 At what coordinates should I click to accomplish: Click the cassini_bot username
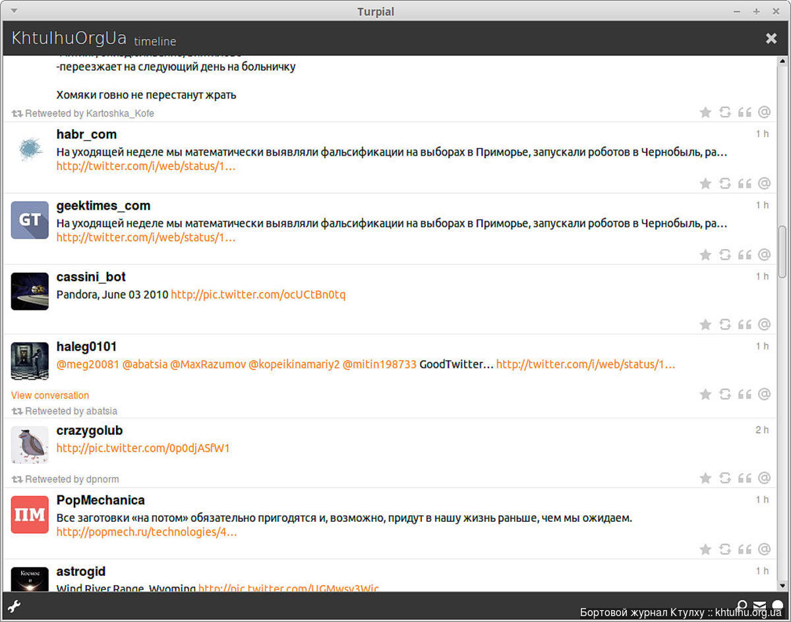click(x=91, y=277)
